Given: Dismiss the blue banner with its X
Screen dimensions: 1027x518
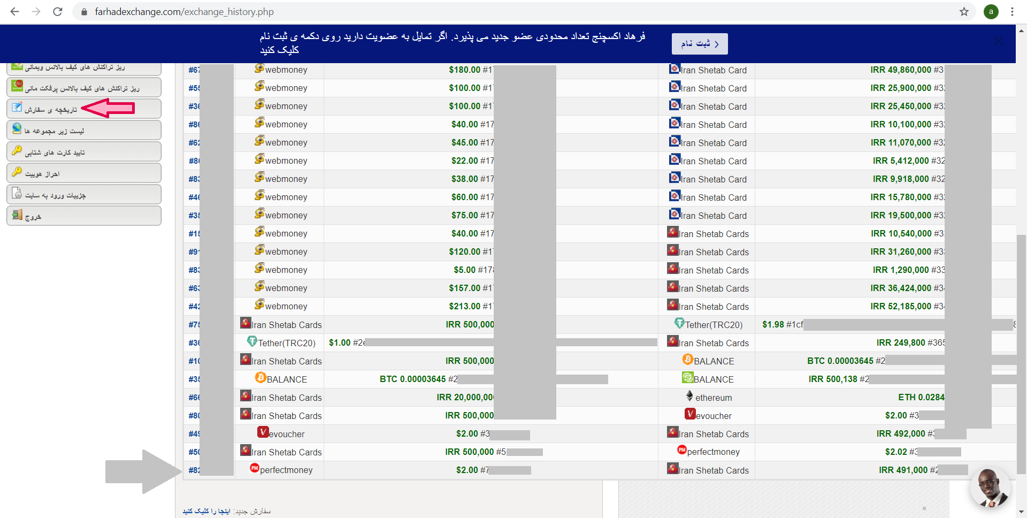Looking at the screenshot, I should coord(998,41).
